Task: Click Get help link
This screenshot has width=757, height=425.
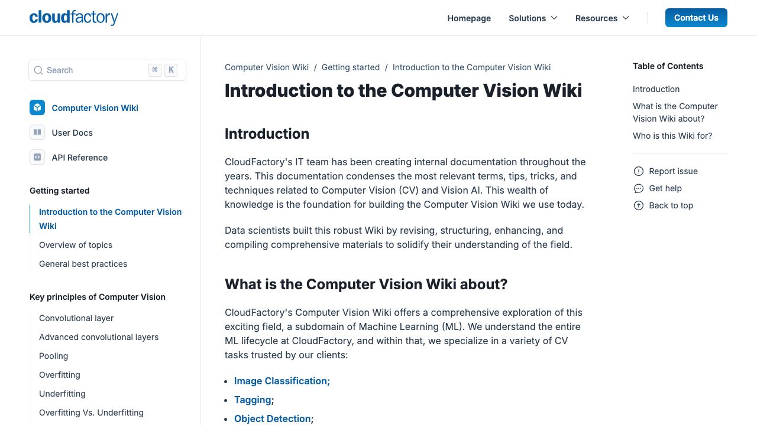Action: tap(665, 188)
